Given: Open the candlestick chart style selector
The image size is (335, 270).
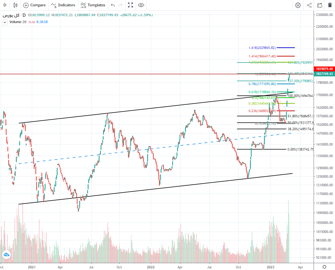Looking at the screenshot, I should coord(15,5).
